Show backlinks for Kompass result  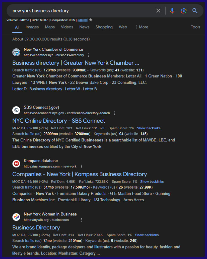tap(152, 182)
